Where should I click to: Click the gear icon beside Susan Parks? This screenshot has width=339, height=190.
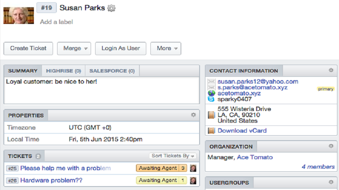click(111, 8)
